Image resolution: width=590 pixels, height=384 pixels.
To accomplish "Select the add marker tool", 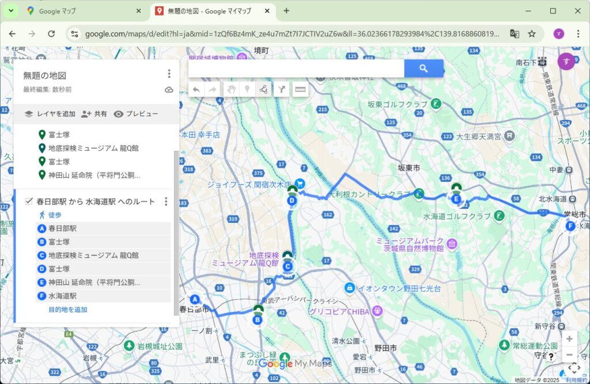I will pos(247,89).
